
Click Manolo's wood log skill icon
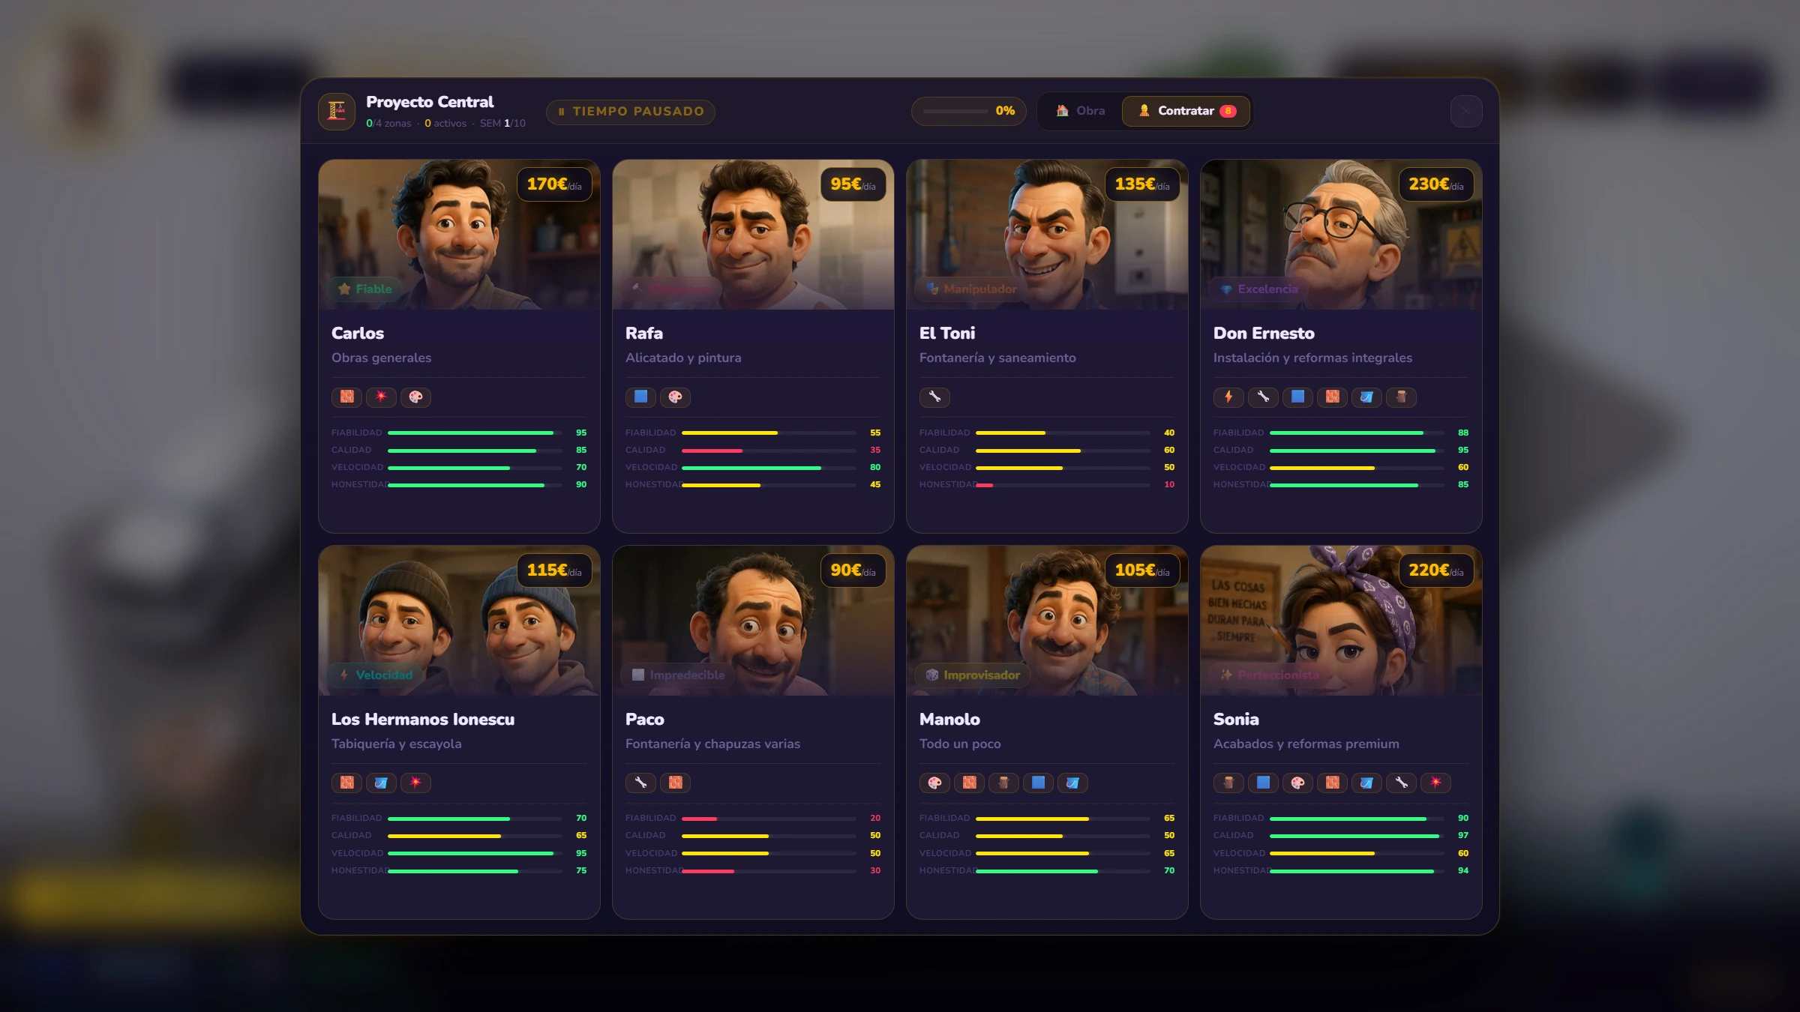point(1003,783)
